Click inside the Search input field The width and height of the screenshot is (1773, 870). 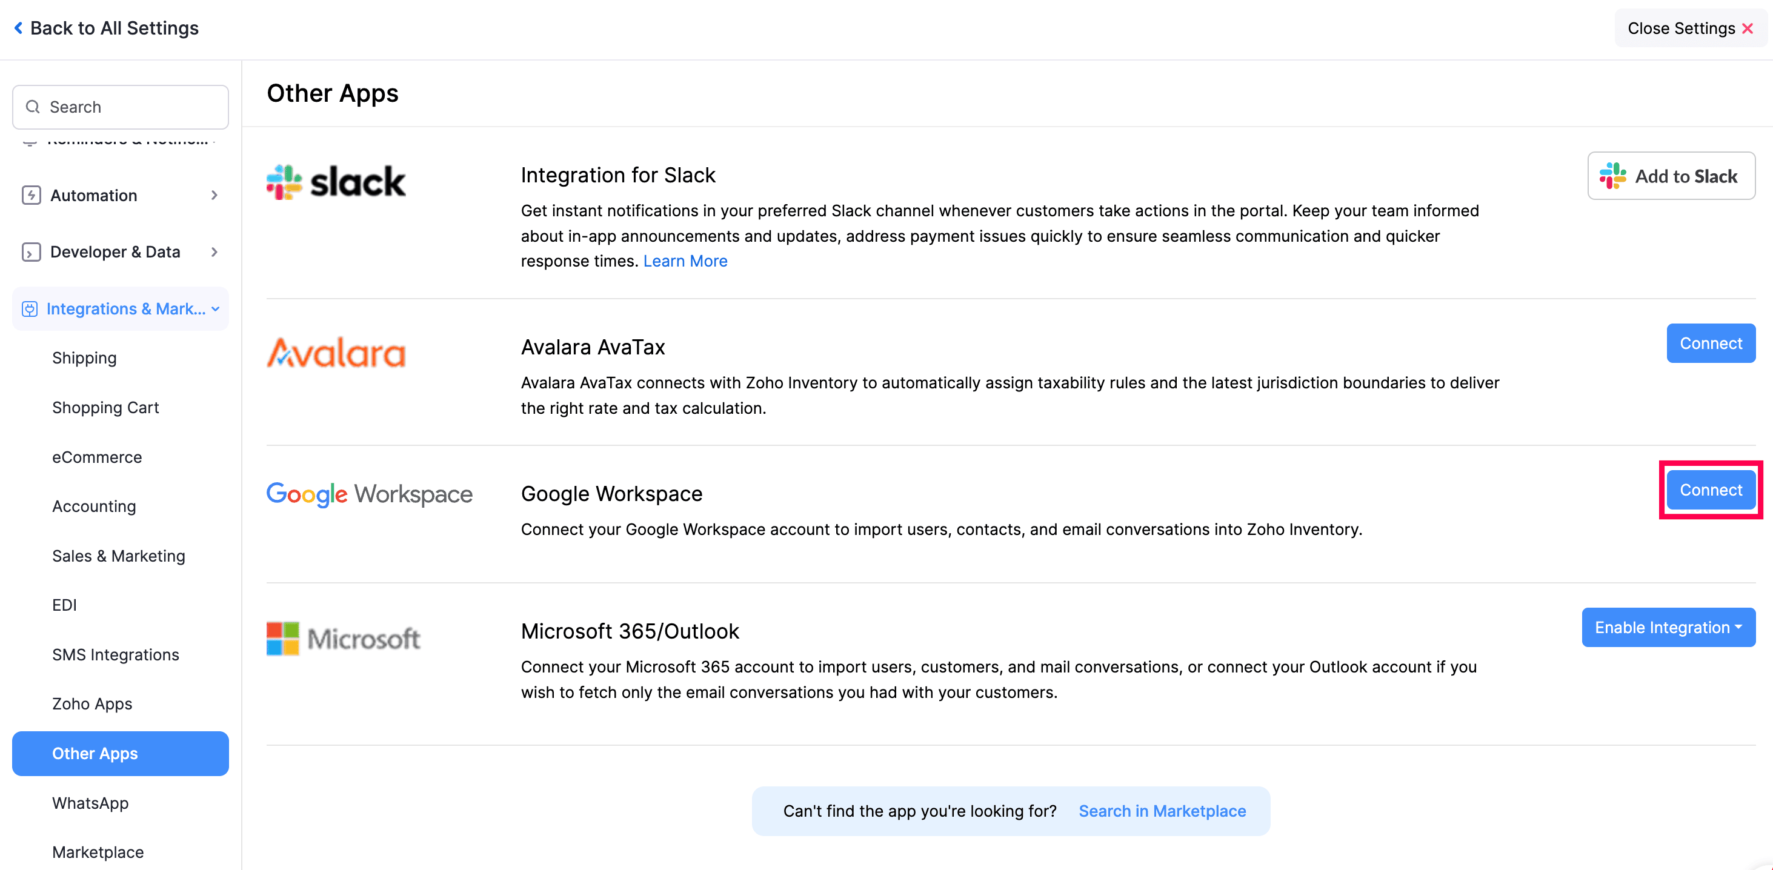pos(121,107)
